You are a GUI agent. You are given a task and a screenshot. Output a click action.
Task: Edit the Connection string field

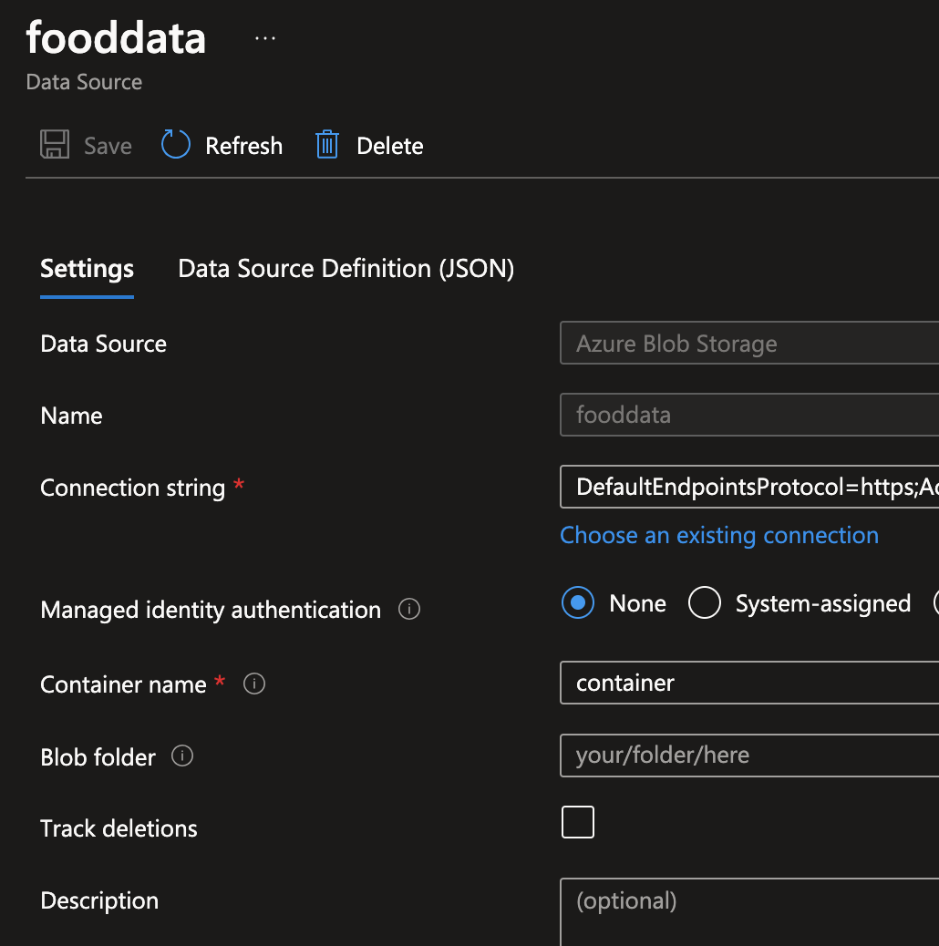748,487
